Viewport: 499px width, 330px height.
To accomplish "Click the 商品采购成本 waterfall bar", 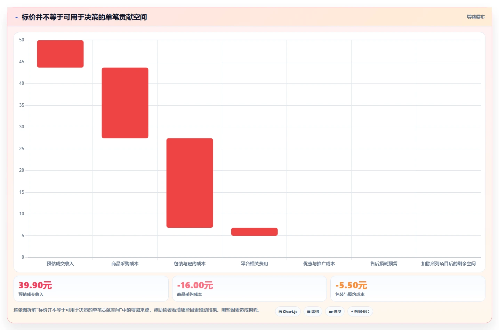I will tap(125, 103).
